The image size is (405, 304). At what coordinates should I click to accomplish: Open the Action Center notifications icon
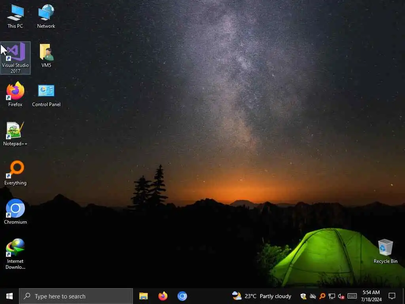[392, 296]
